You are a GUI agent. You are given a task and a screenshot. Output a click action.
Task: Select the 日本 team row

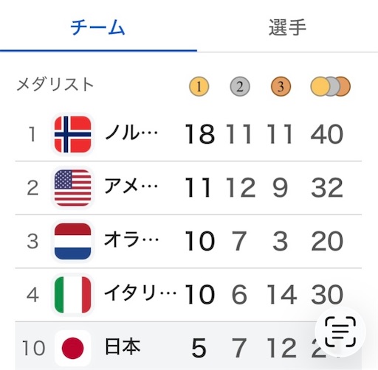[x=188, y=346]
